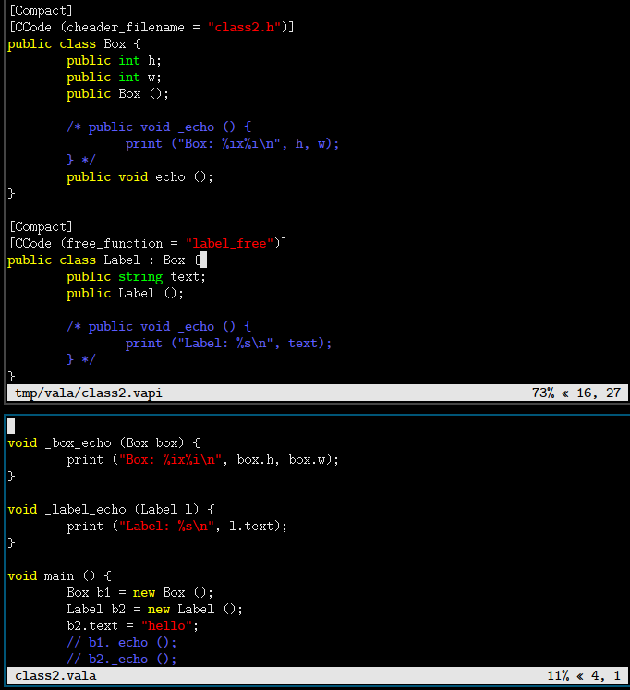Click the "class2.vala" status line filename
The height and width of the screenshot is (690, 630).
55,676
